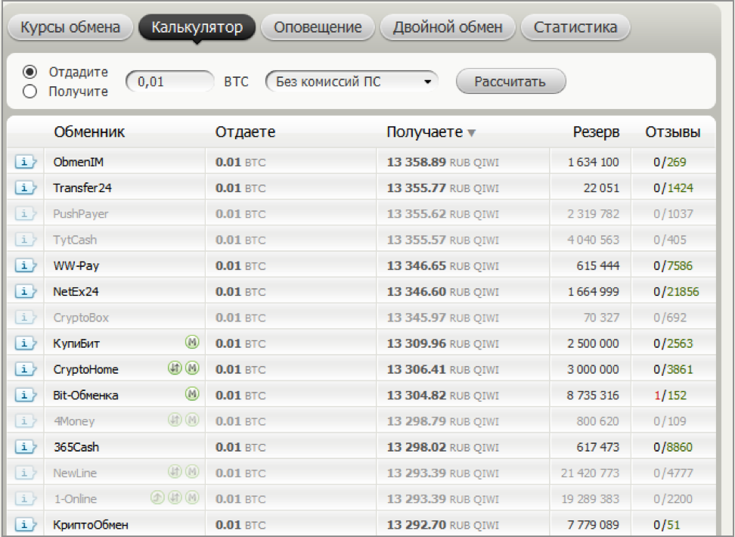Click the 13 309.96 RUB QIWI amount
Viewport: 735px width, 537px height.
click(442, 344)
